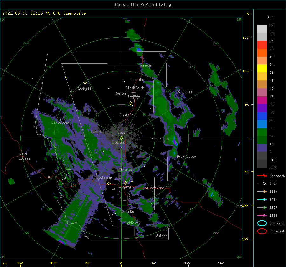Click the Banff label

[x=52, y=177]
